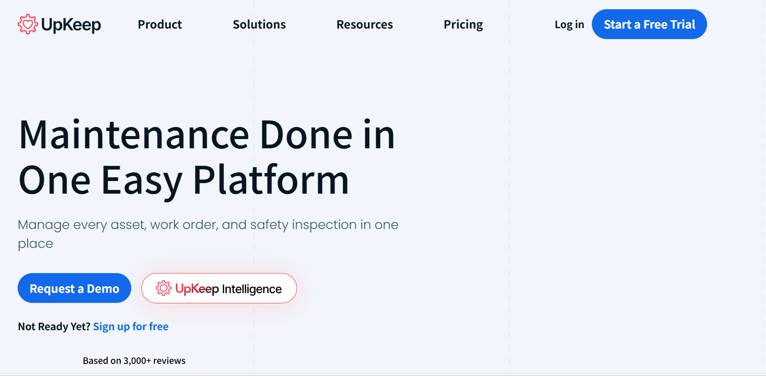Click the Start a Free Trial button
Screen dimensions: 766x376
pyautogui.click(x=649, y=24)
